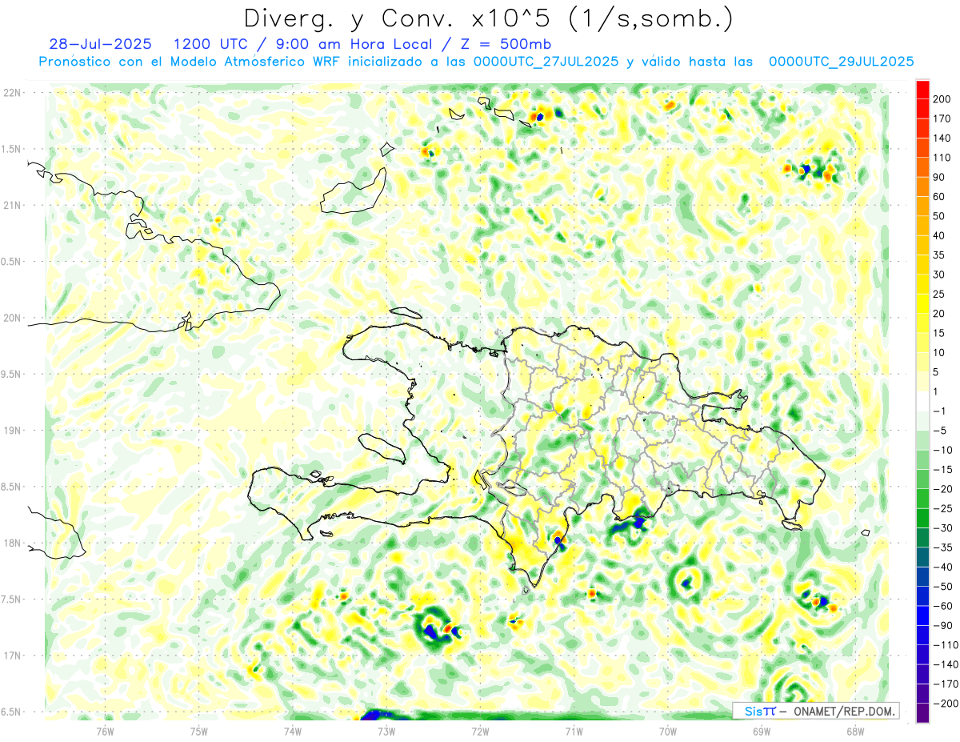Click the colorbar value '-90'

pyautogui.click(x=945, y=626)
